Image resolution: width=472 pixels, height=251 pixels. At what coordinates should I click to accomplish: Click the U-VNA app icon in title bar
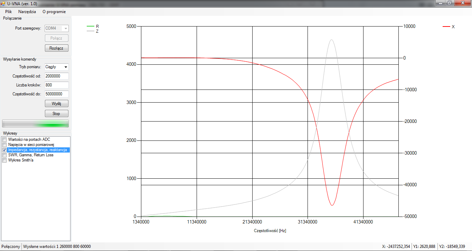3,3
